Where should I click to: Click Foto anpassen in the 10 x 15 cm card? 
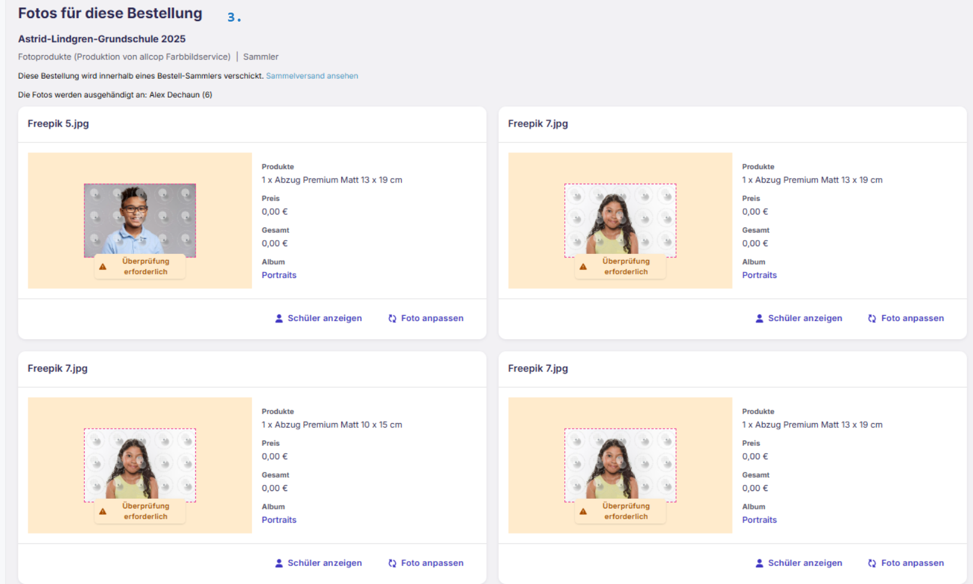pyautogui.click(x=426, y=563)
